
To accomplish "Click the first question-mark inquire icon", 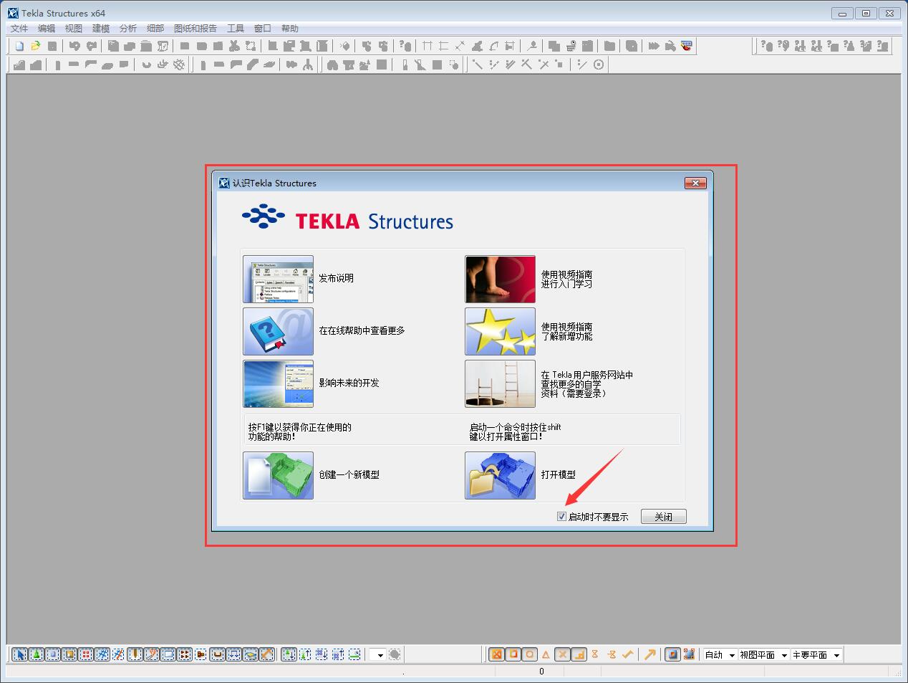I will 767,46.
